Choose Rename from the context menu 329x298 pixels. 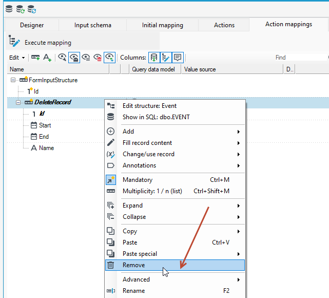[175, 291]
